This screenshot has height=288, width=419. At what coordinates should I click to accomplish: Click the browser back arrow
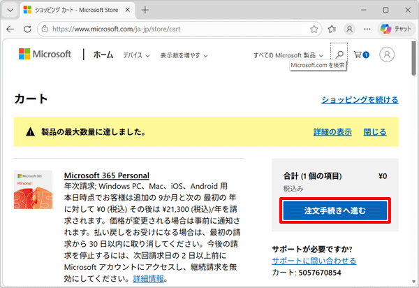(11, 29)
